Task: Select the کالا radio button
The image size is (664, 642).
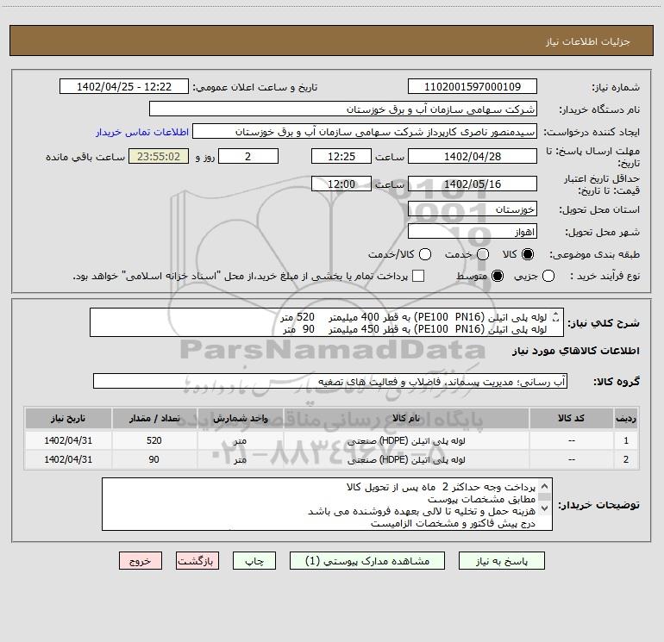Action: click(528, 254)
